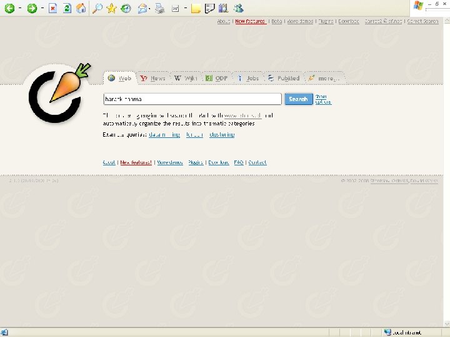This screenshot has width=450, height=337.
Task: Launch the Messenger people icon
Action: (239, 8)
